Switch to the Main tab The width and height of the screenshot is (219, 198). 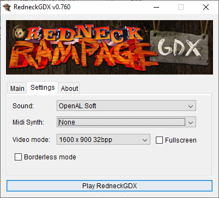17,88
